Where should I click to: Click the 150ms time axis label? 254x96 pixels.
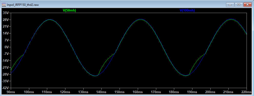[x=120, y=92]
